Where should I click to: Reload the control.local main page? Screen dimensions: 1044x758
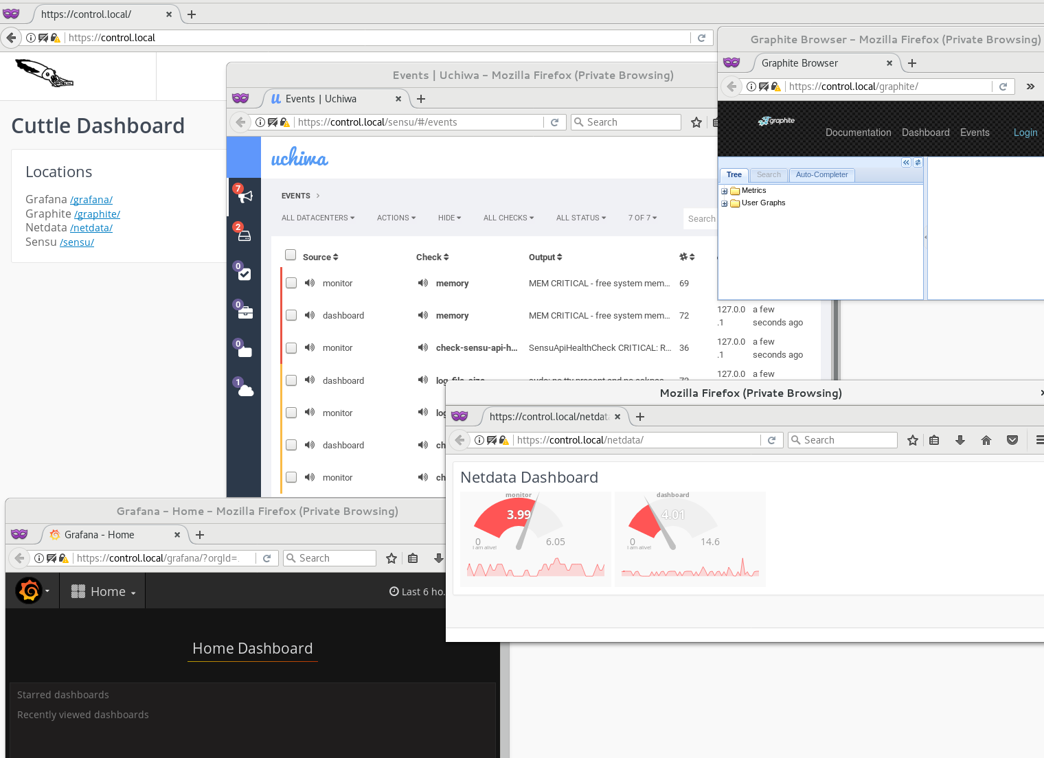click(x=701, y=38)
